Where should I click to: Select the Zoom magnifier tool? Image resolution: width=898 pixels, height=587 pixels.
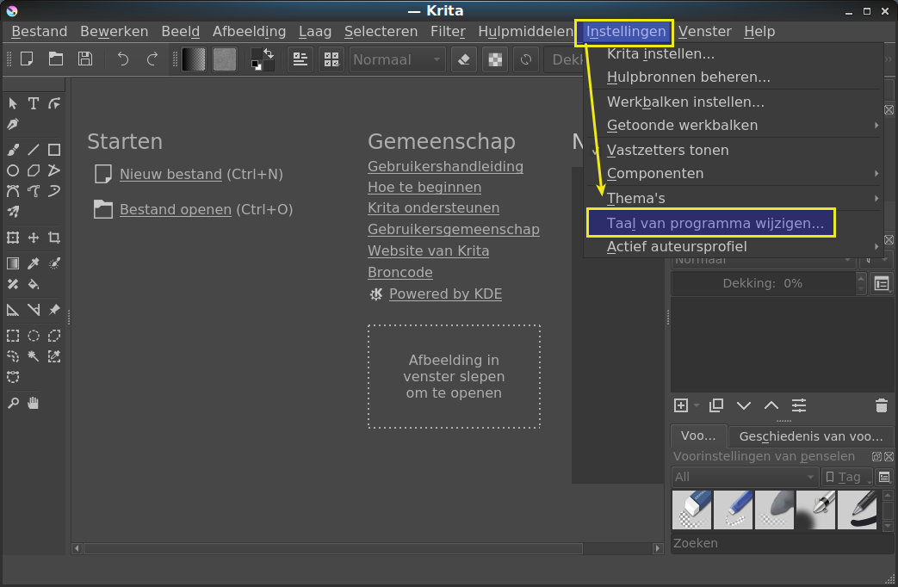click(13, 403)
